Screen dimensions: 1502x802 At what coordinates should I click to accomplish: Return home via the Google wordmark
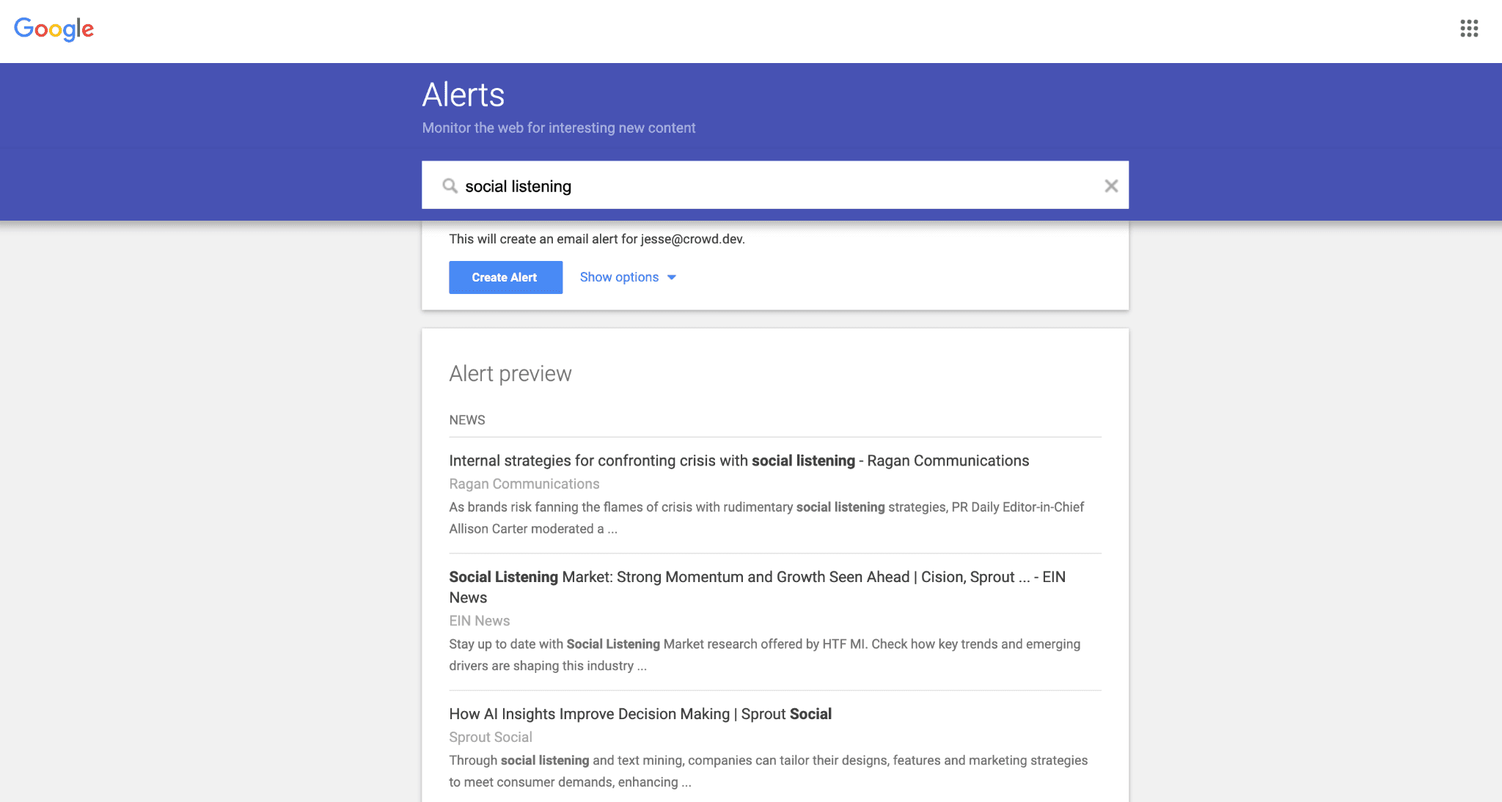click(54, 29)
